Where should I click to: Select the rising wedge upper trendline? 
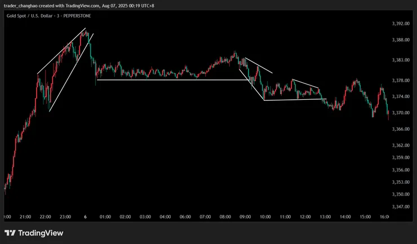(61, 51)
